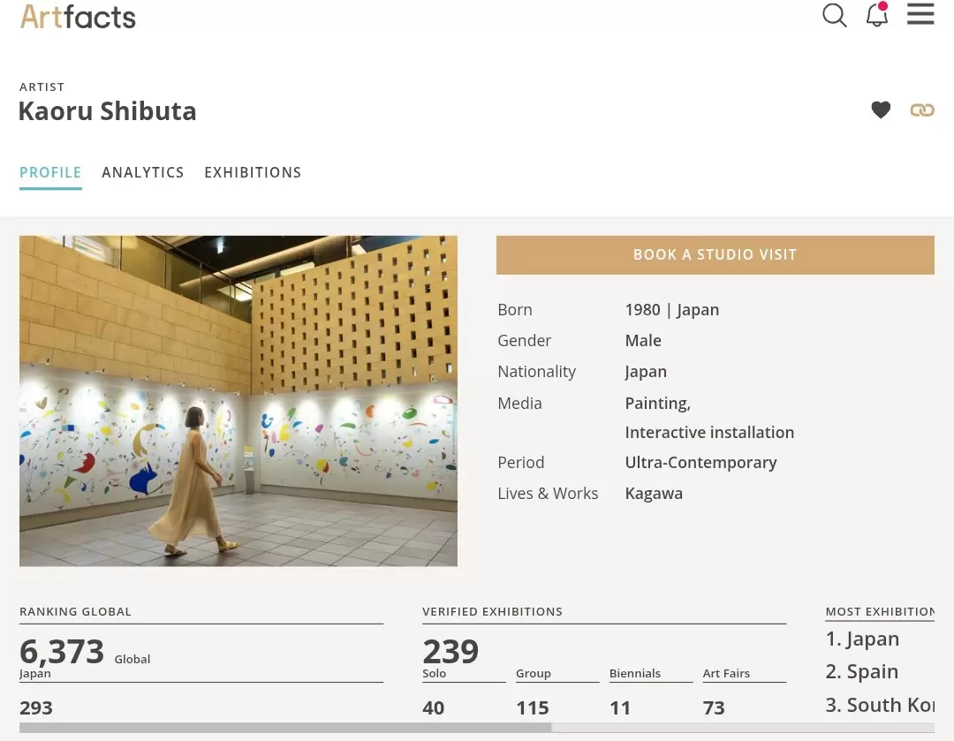This screenshot has height=741, width=954.
Task: Click the Solo exhibitions count 40
Action: [433, 708]
